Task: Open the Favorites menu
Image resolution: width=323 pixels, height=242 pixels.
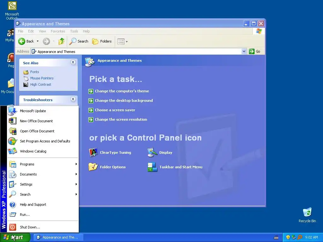Action: (x=58, y=31)
